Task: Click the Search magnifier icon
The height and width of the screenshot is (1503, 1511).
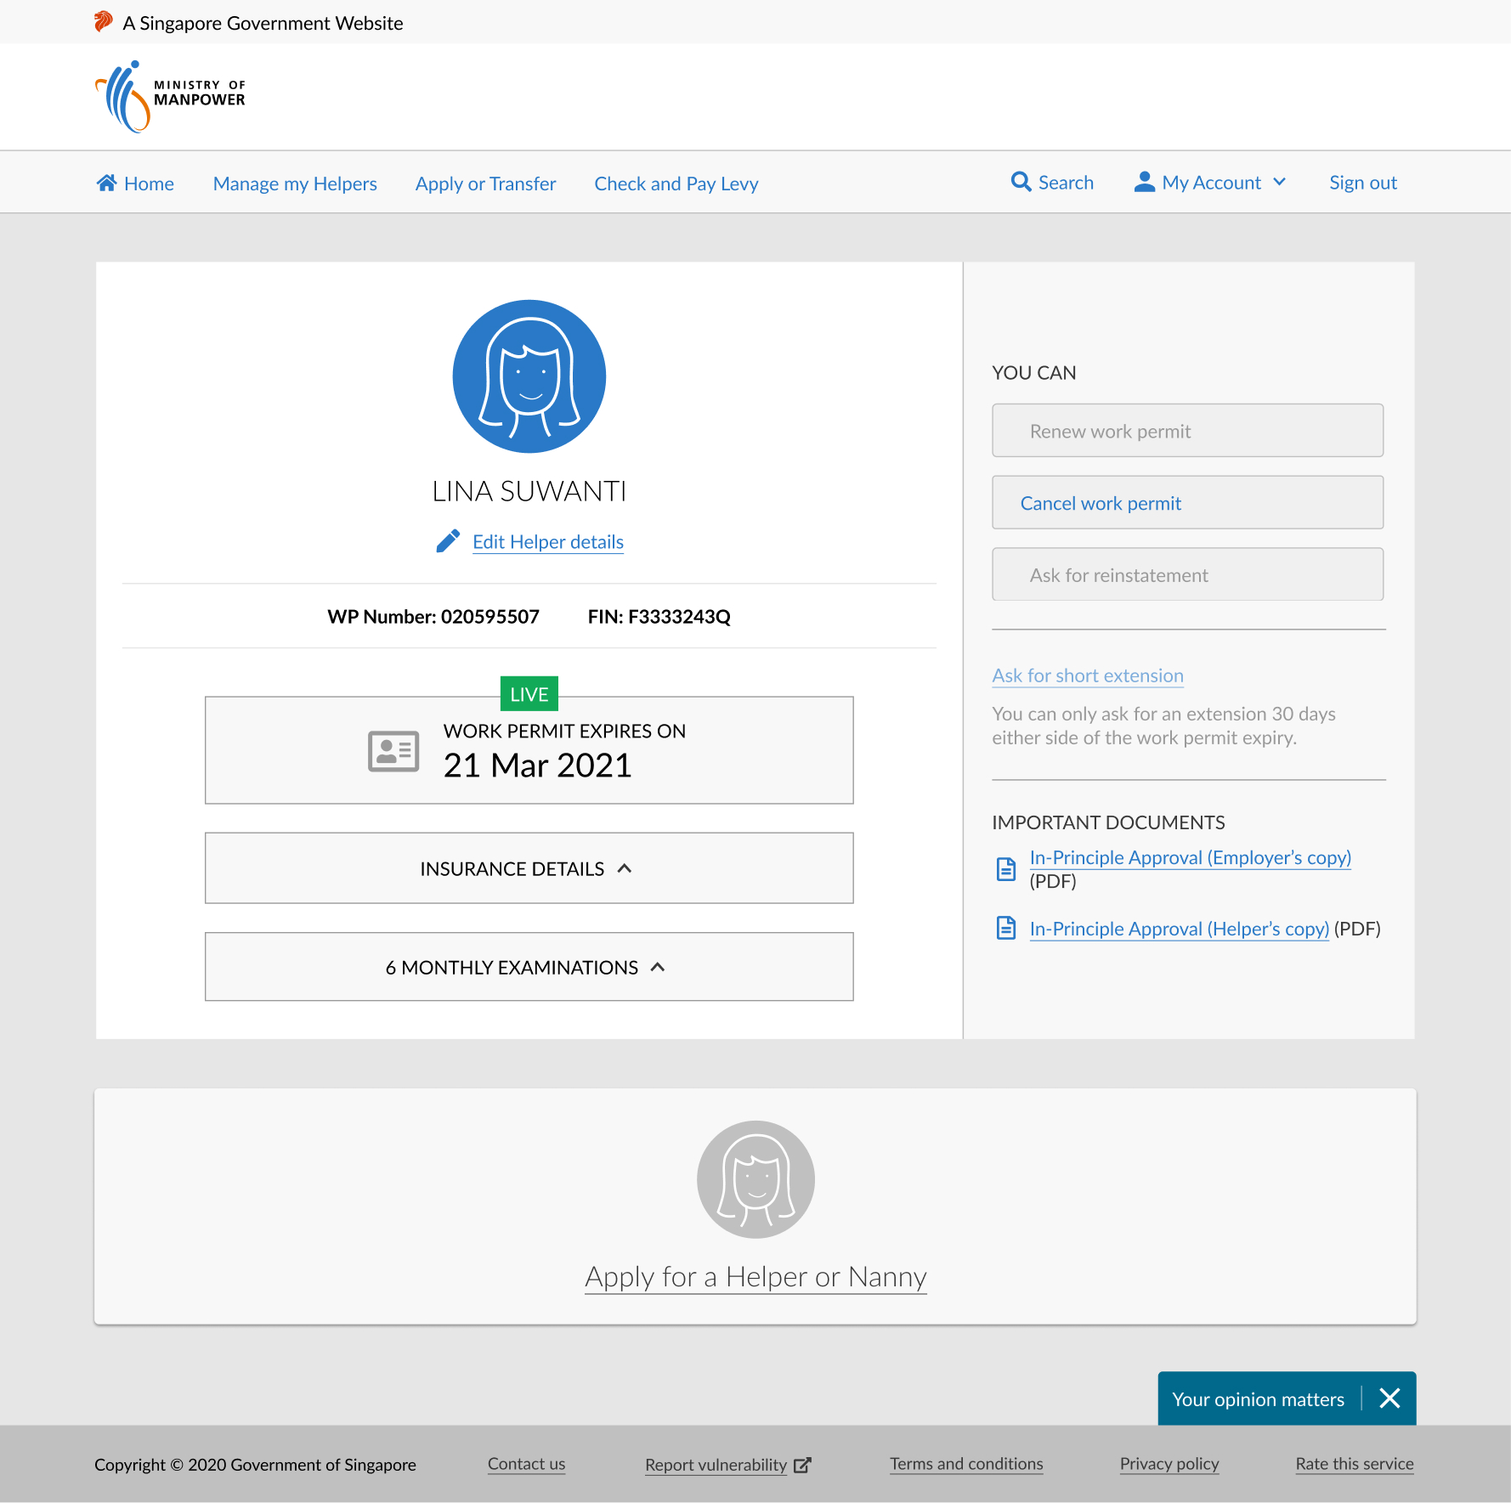Action: click(x=1021, y=182)
